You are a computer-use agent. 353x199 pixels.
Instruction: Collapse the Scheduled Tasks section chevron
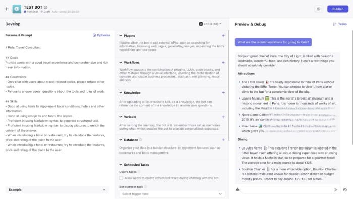click(x=121, y=165)
